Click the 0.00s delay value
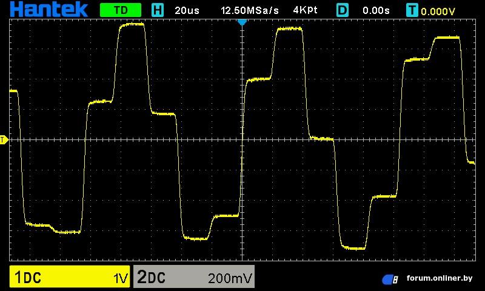This screenshot has height=291, width=485. pos(376,10)
